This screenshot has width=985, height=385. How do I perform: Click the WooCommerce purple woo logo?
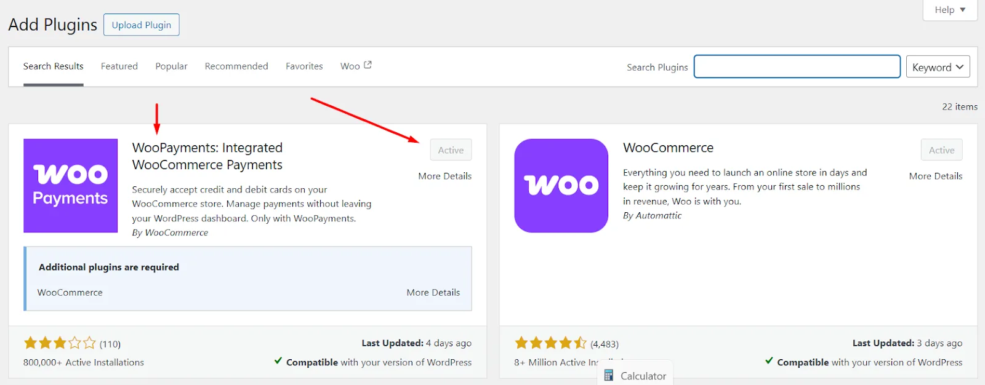point(561,186)
